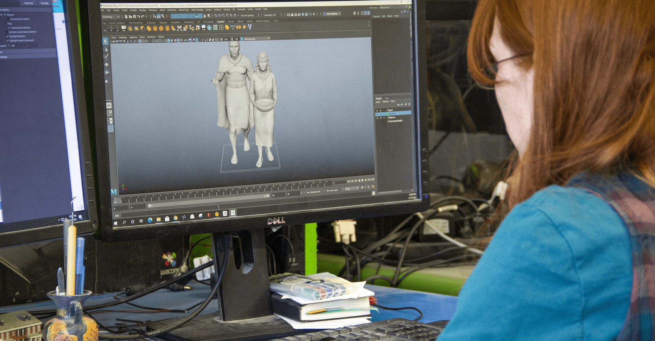Click the Pref shelf icon
Screen dimensions: 655x341
tap(203, 27)
